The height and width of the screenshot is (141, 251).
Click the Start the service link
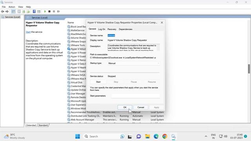(x=28, y=32)
